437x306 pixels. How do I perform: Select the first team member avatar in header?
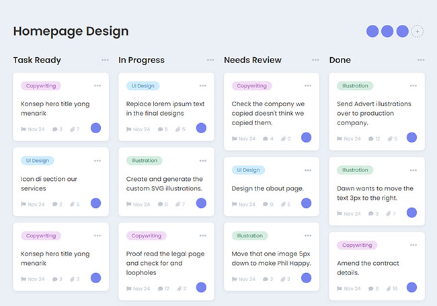[372, 31]
